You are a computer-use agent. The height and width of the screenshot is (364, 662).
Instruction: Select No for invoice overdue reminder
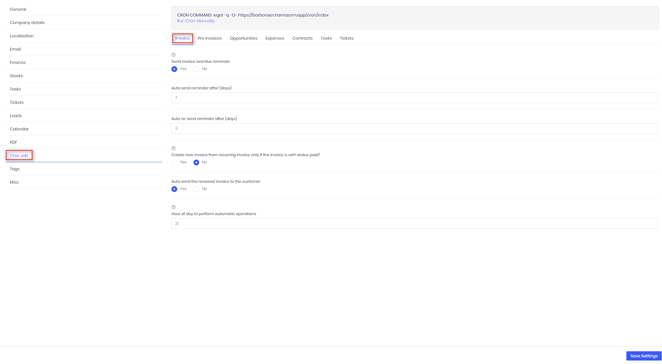(x=196, y=69)
